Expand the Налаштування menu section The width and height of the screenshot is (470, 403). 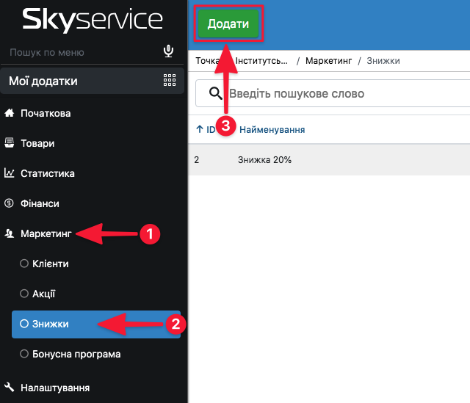pos(55,387)
